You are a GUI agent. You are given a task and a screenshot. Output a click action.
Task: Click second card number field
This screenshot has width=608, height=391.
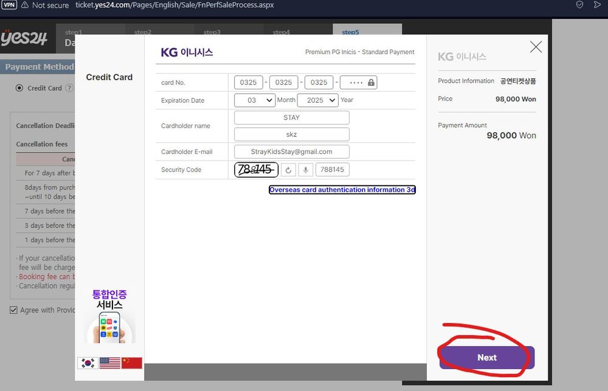point(283,82)
